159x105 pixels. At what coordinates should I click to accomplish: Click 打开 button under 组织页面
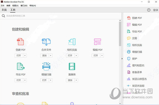pos(70,56)
